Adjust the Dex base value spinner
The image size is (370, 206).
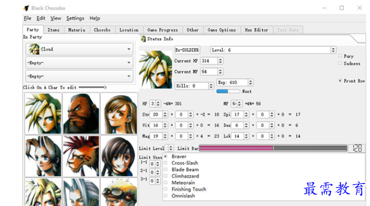(x=246, y=125)
